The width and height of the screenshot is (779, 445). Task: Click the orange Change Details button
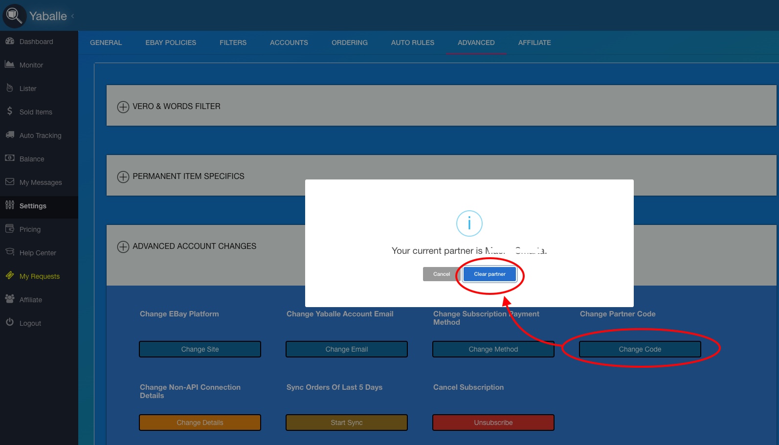(200, 423)
